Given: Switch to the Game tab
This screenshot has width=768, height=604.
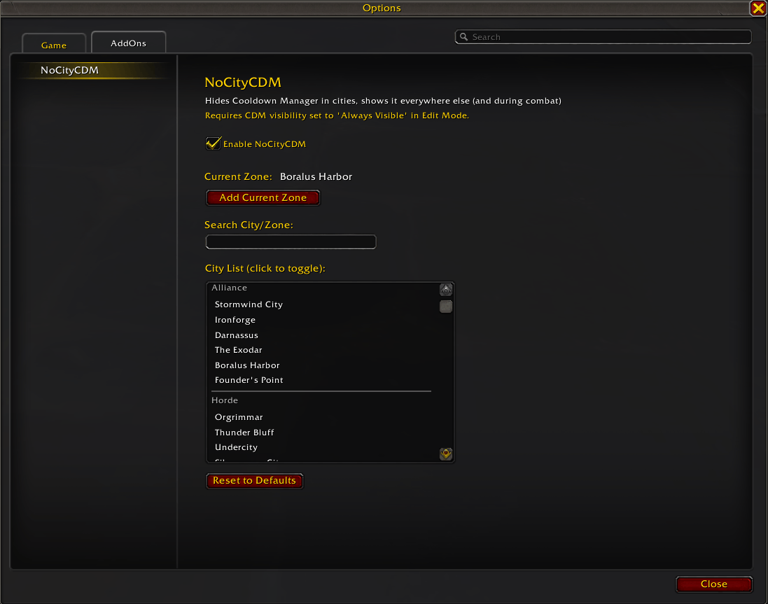Looking at the screenshot, I should 54,45.
